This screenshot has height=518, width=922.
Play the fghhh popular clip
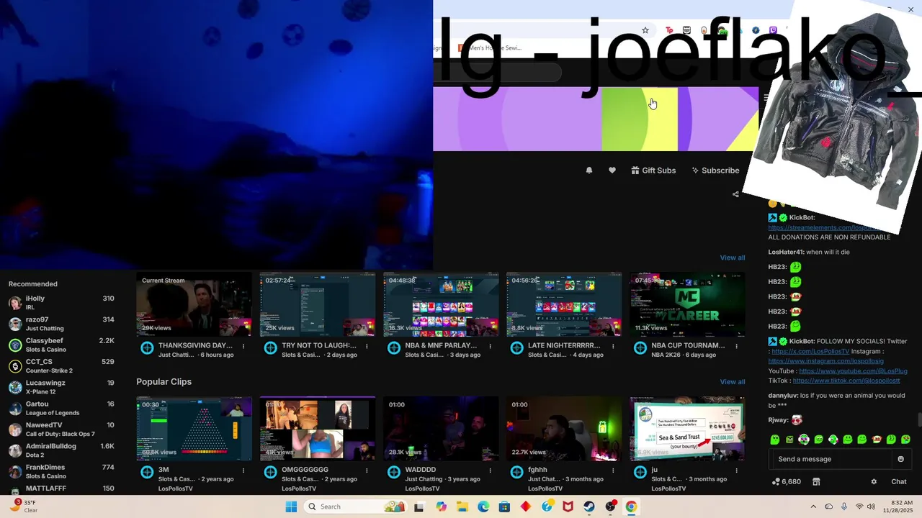coord(564,429)
